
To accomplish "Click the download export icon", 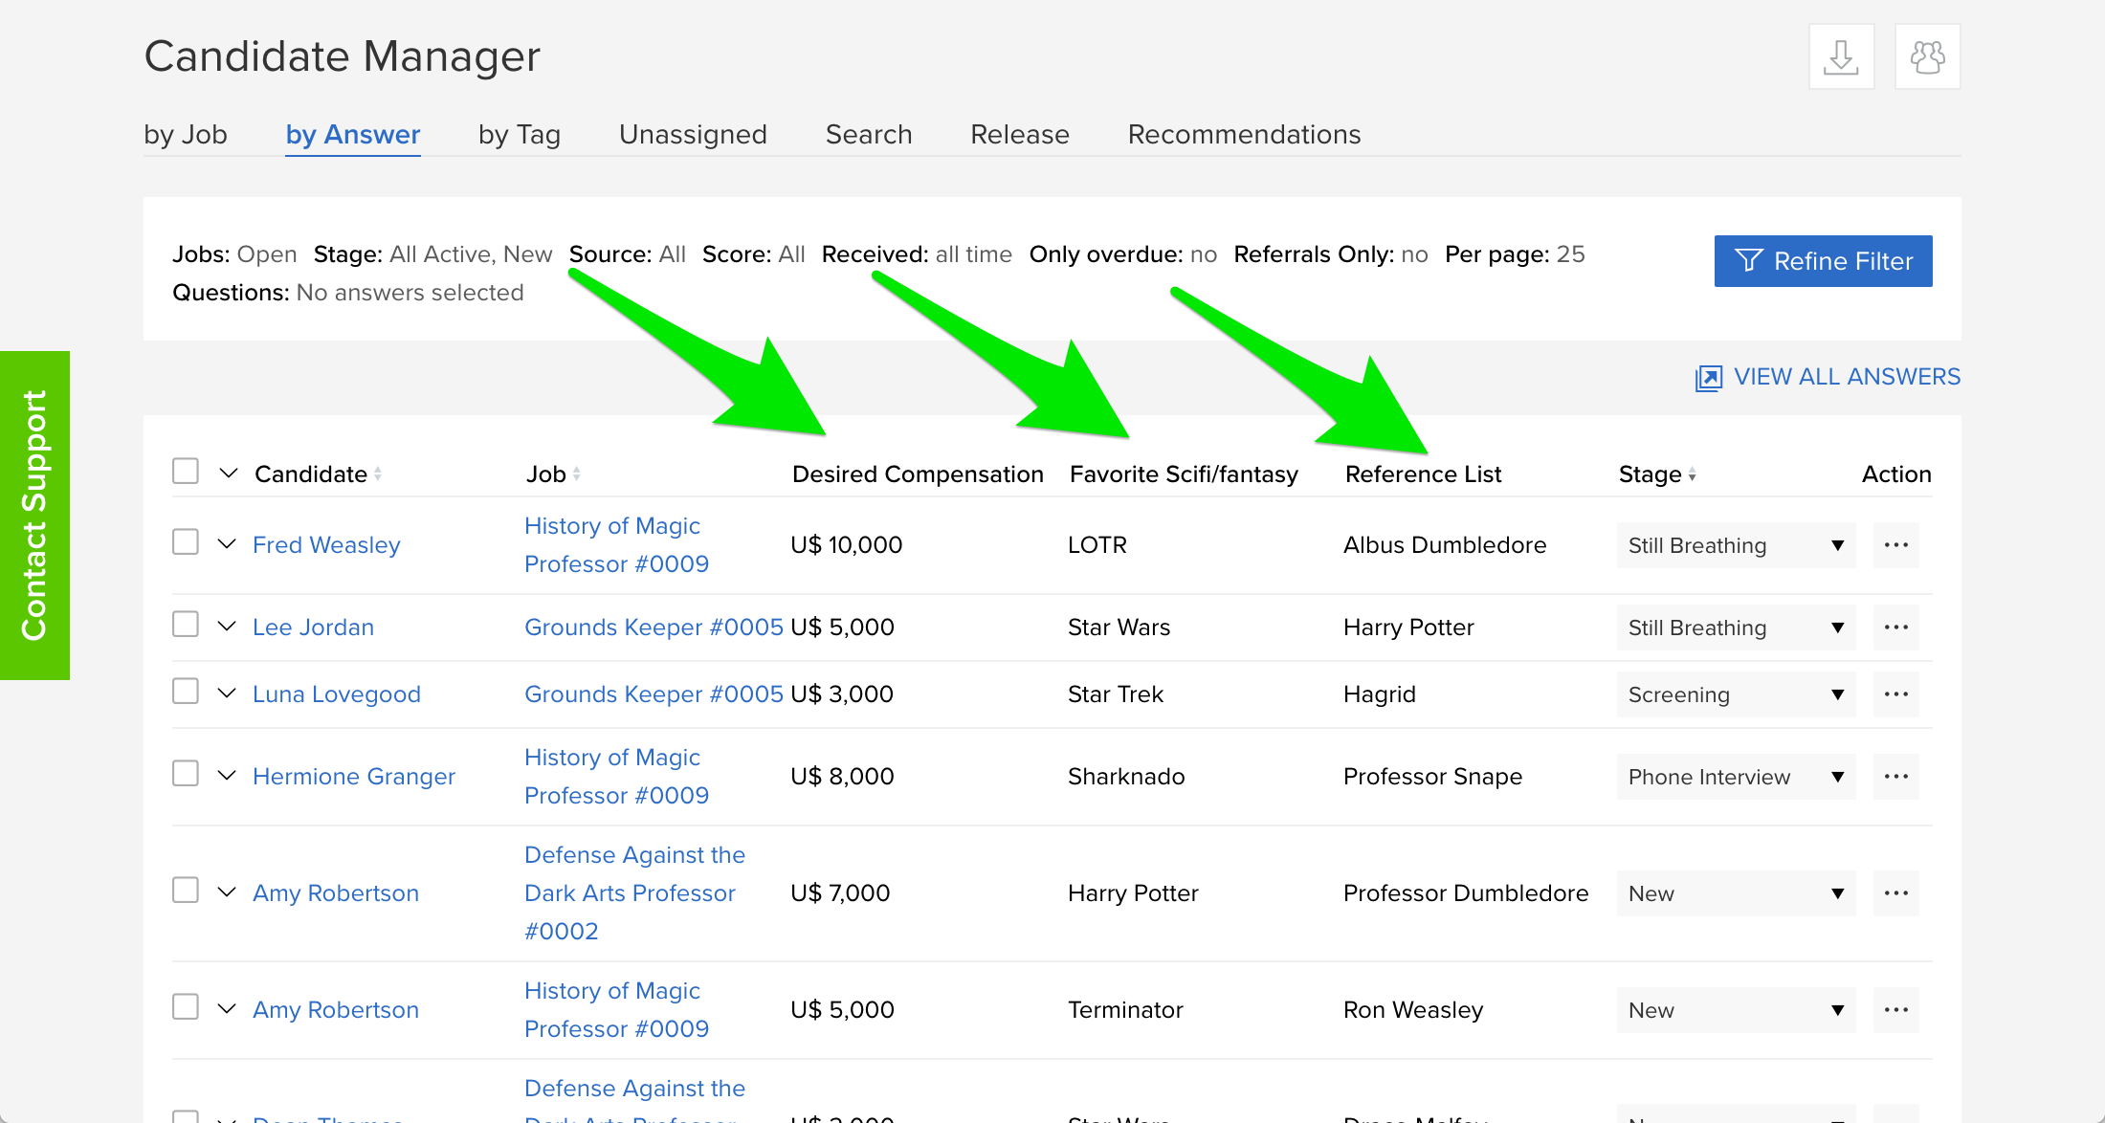I will pyautogui.click(x=1840, y=57).
